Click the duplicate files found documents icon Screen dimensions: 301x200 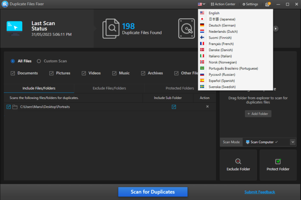pyautogui.click(x=111, y=29)
